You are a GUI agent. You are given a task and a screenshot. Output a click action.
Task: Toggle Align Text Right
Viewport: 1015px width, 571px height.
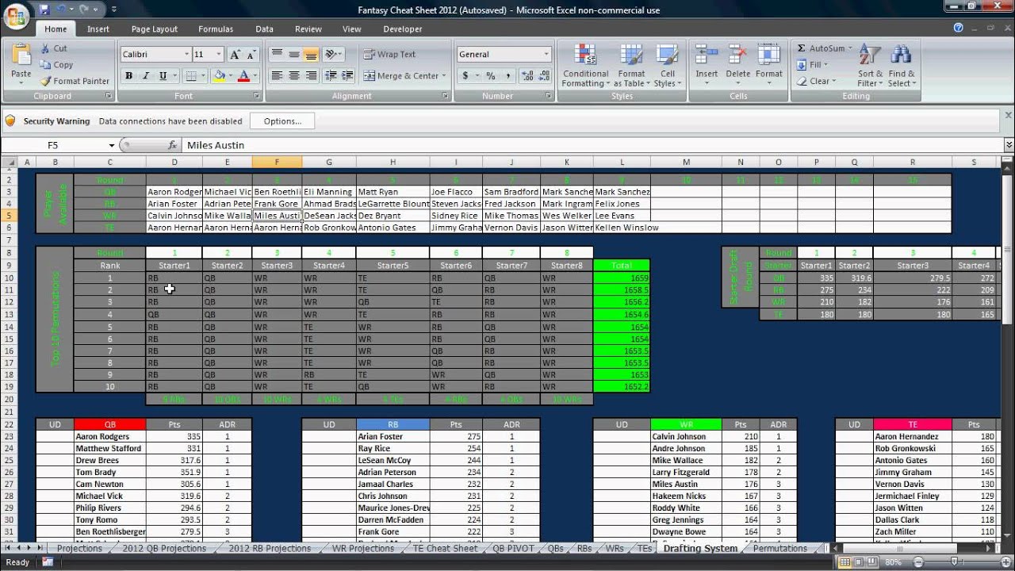click(x=311, y=76)
